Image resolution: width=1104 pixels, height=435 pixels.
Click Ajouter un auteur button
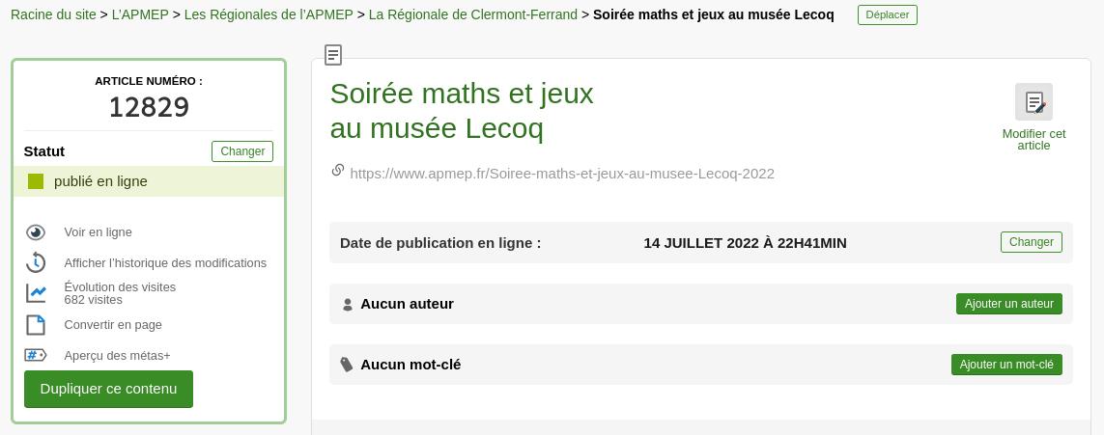[1008, 304]
